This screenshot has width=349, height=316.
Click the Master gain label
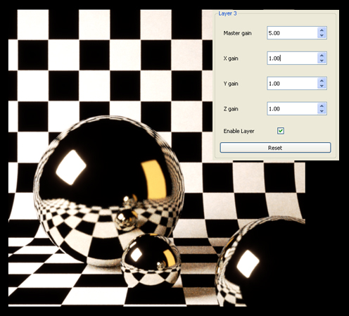237,33
